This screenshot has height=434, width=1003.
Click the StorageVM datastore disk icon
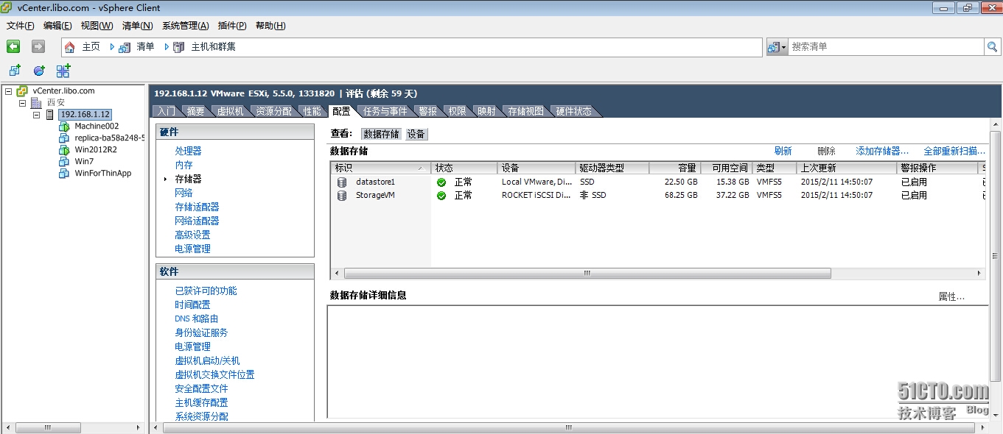tap(342, 196)
